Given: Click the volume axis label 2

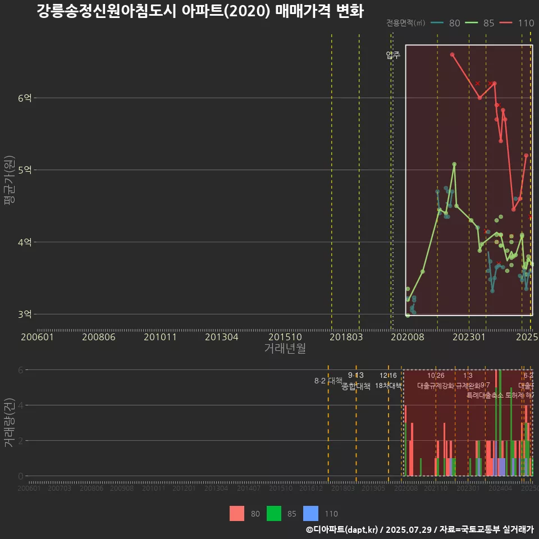Looking at the screenshot, I should tap(21, 441).
